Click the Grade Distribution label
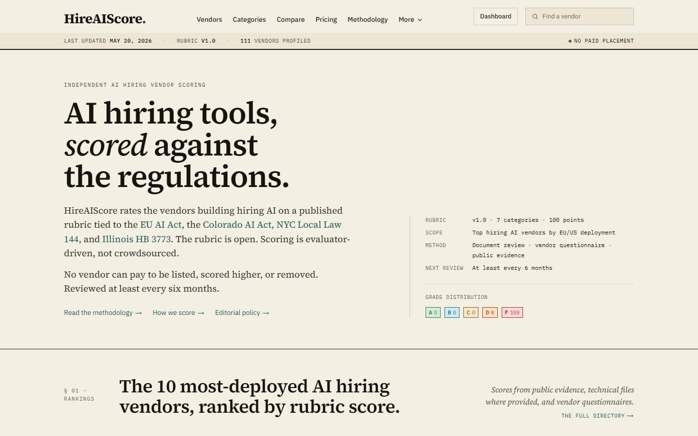This screenshot has width=698, height=436. (457, 297)
